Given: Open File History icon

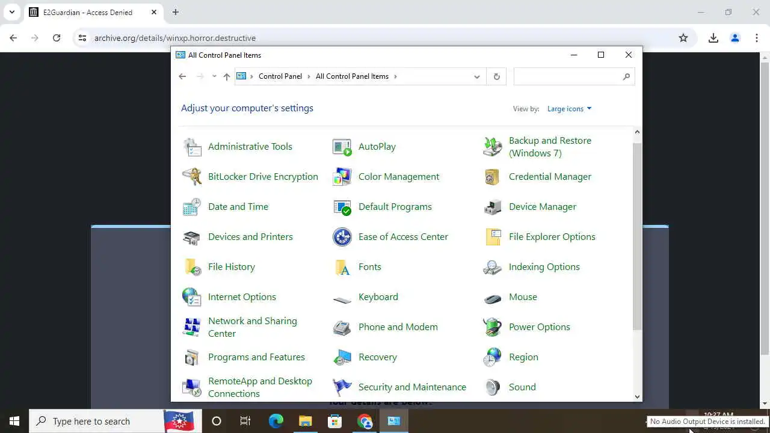Looking at the screenshot, I should (x=192, y=267).
